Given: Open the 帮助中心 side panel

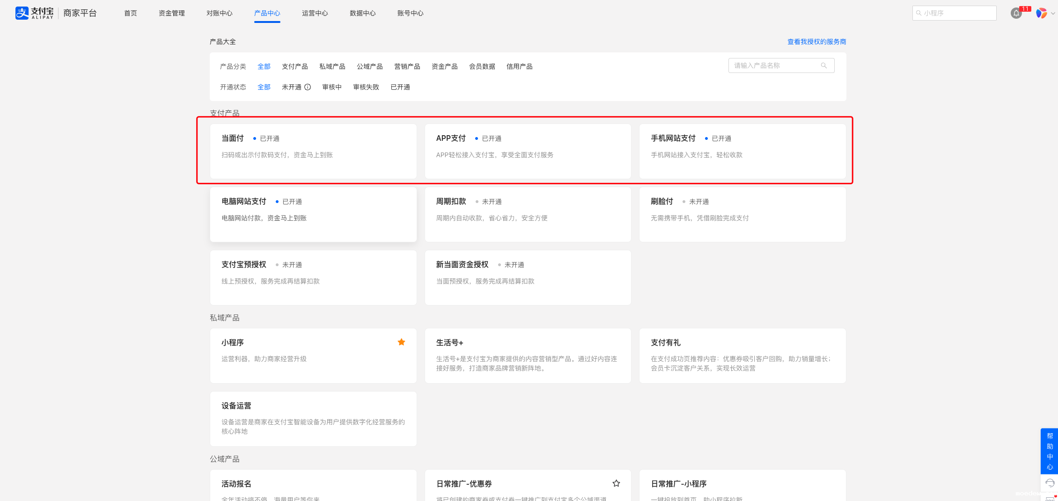Looking at the screenshot, I should tap(1050, 451).
